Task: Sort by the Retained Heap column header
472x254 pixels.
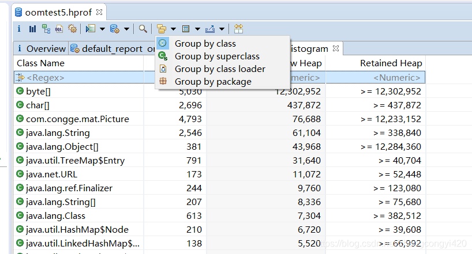Action: point(391,63)
